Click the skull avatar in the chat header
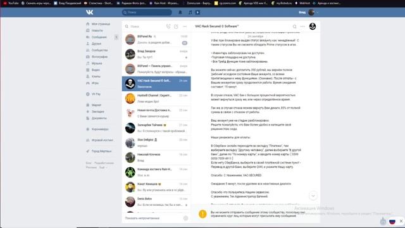This screenshot has width=405, height=228. click(313, 27)
